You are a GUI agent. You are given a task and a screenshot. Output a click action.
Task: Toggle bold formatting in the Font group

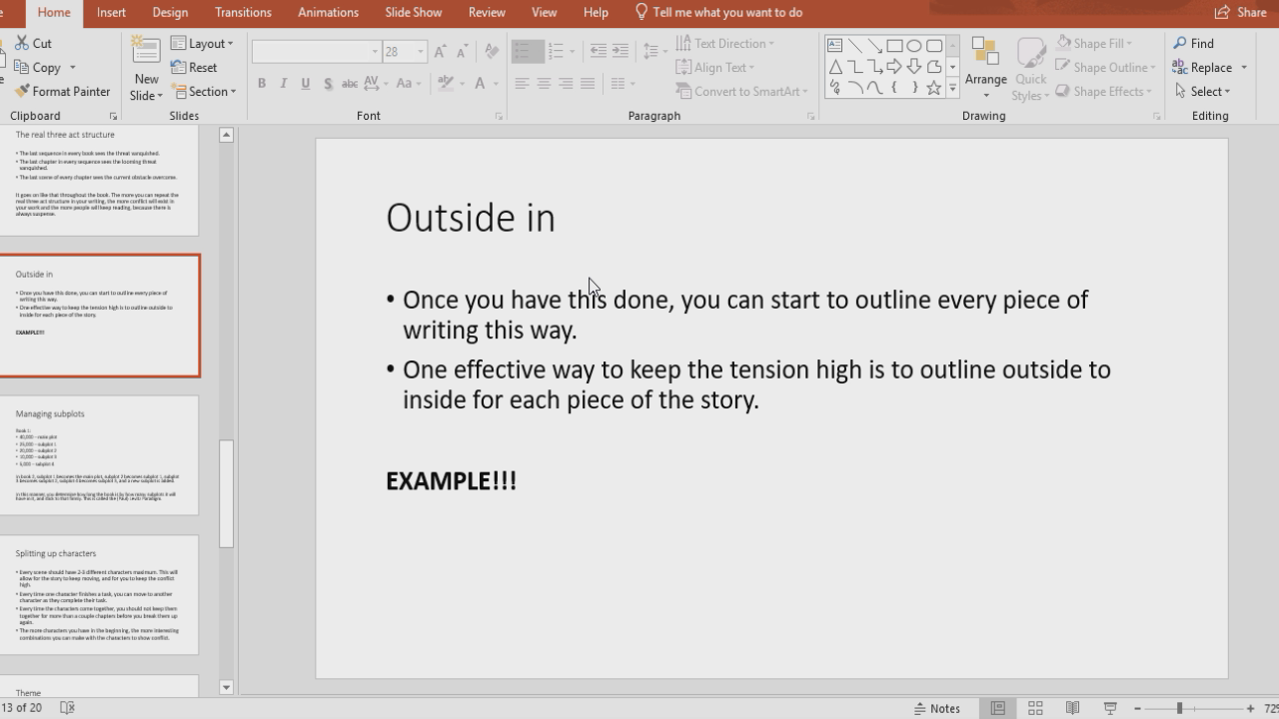click(x=261, y=84)
